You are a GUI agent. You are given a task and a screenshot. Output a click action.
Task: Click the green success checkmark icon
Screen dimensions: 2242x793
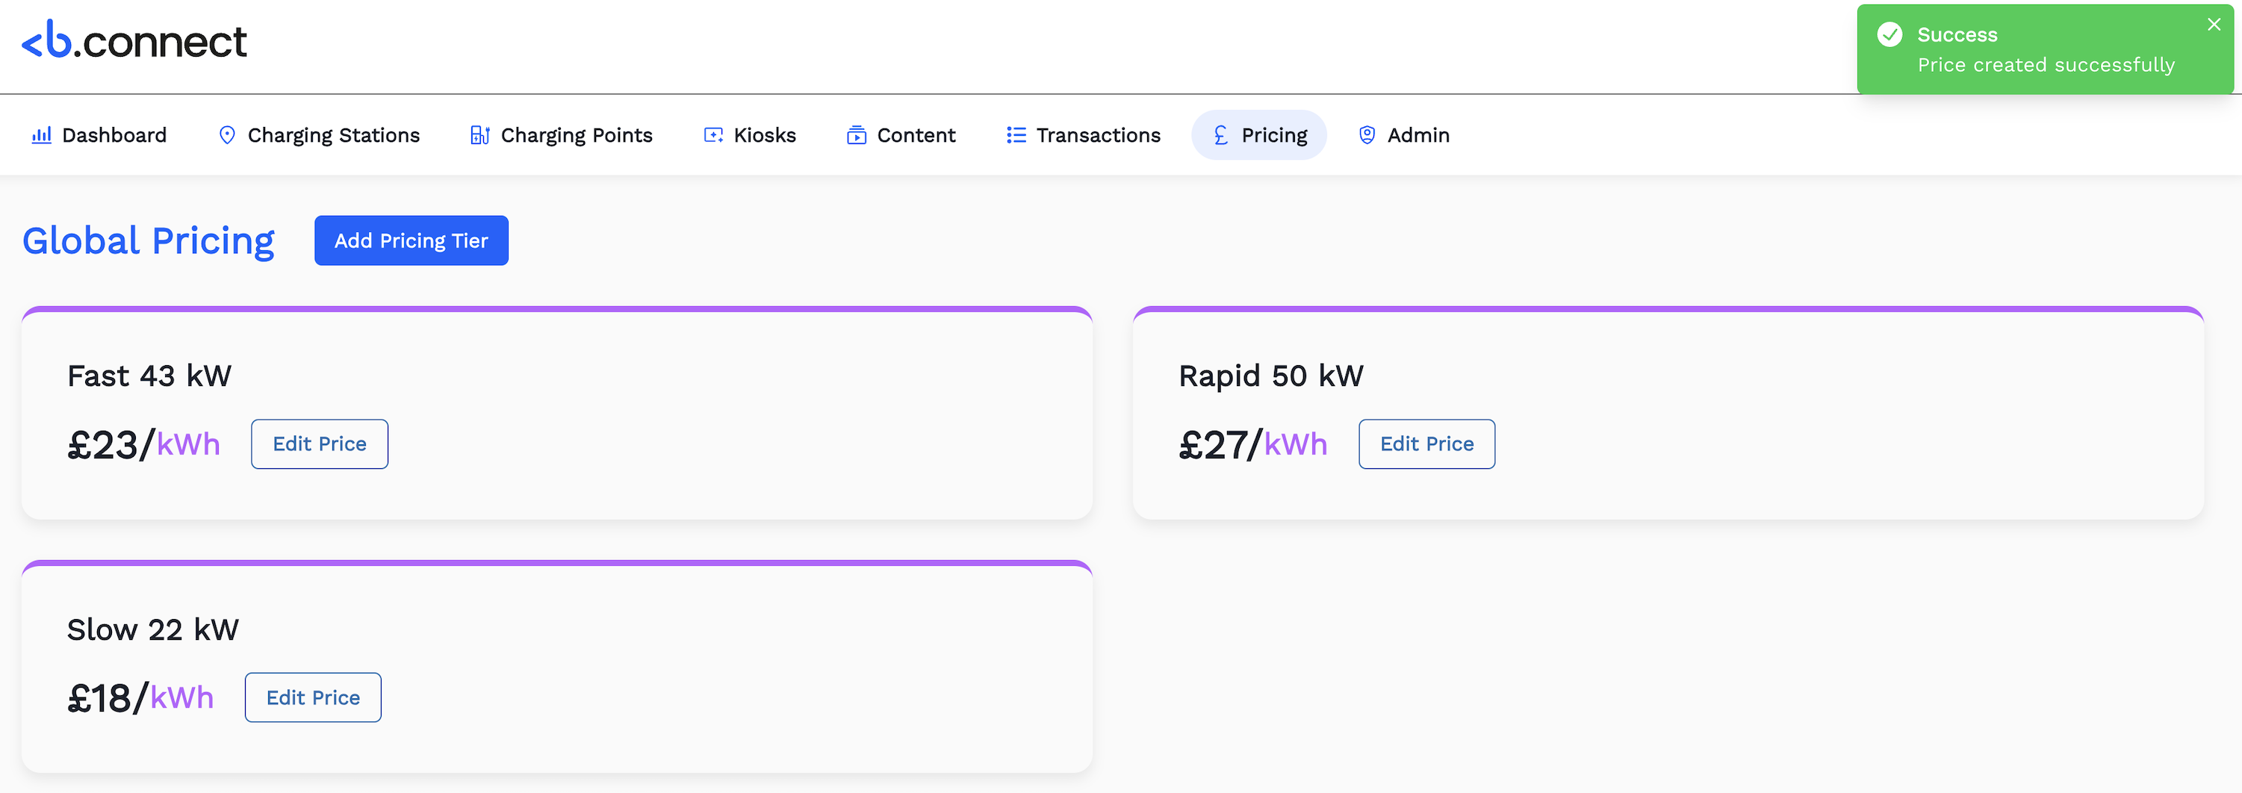pyautogui.click(x=1889, y=35)
